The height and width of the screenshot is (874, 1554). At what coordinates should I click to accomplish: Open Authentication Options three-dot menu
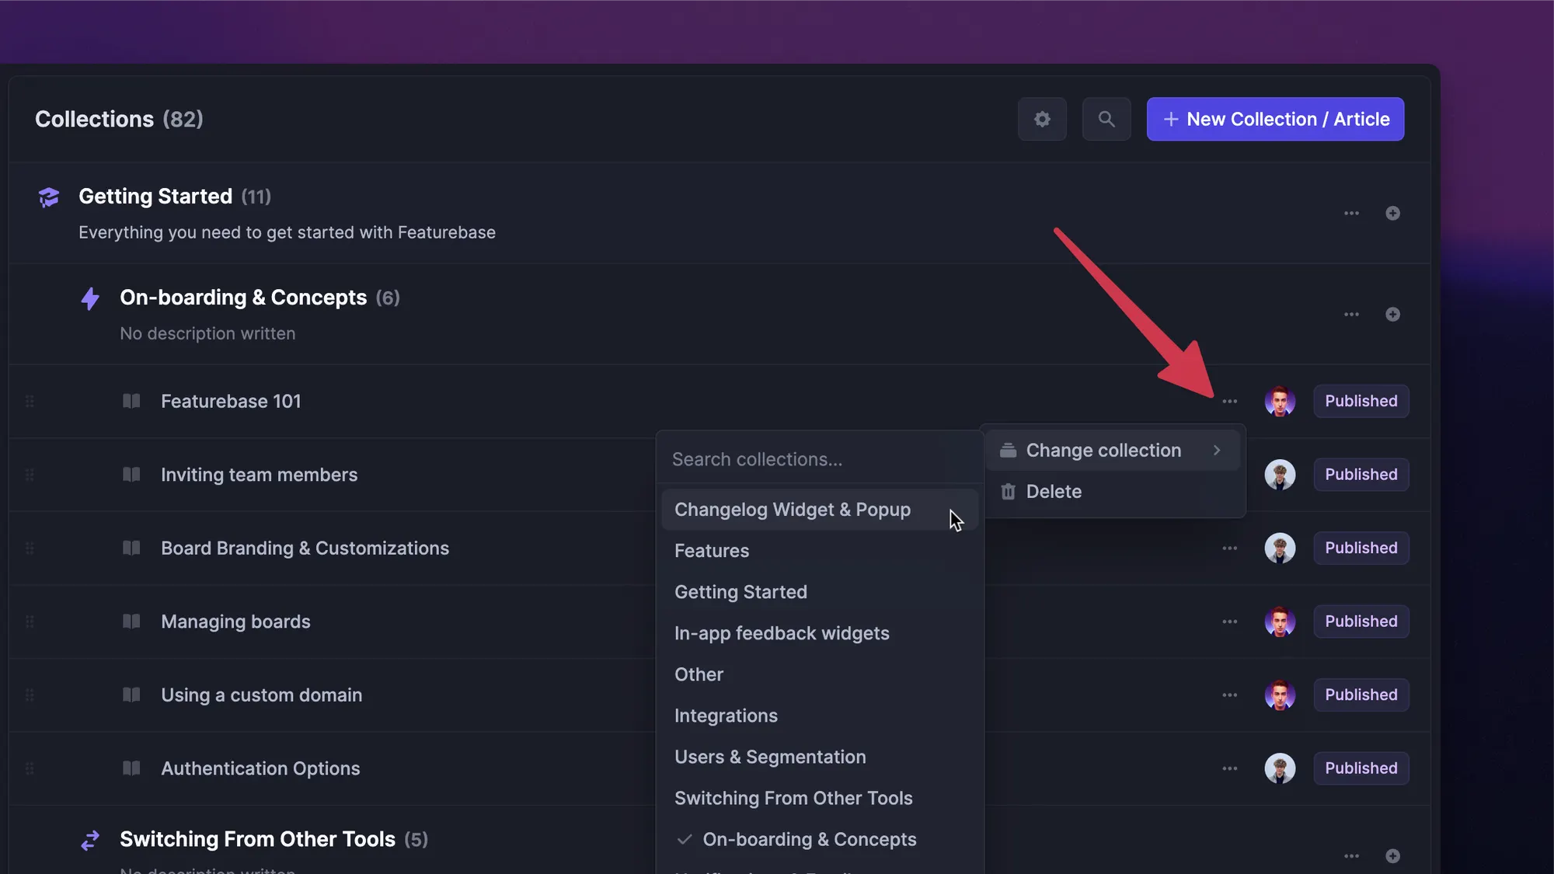click(x=1229, y=768)
